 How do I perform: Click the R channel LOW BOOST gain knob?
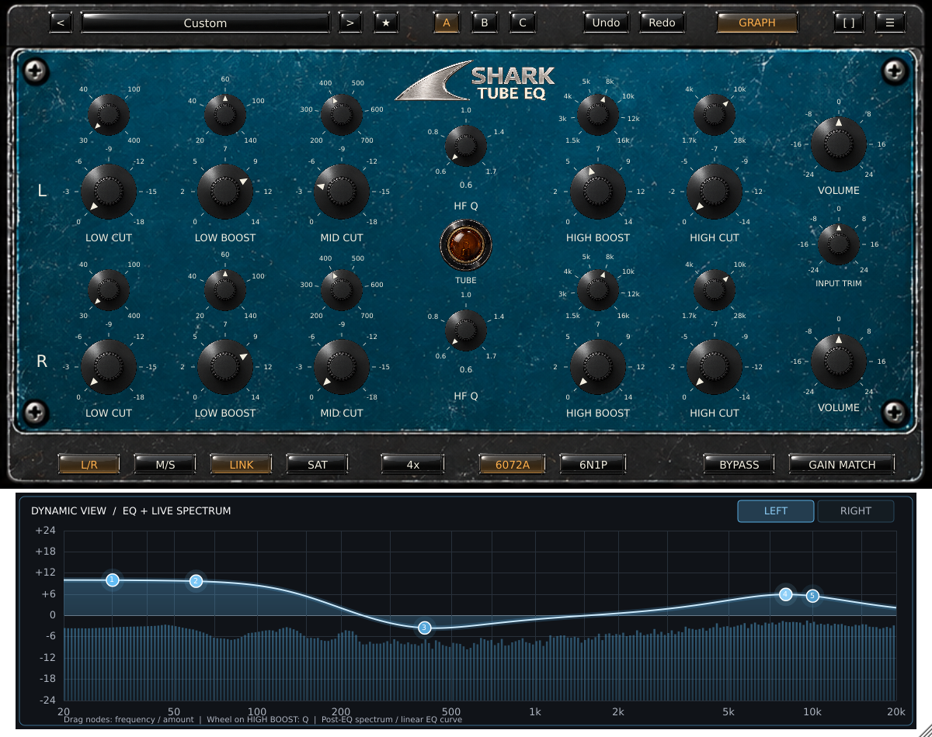[x=225, y=366]
